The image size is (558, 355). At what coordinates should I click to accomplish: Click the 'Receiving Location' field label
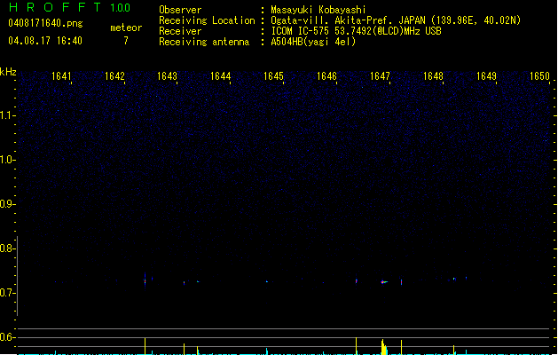207,20
